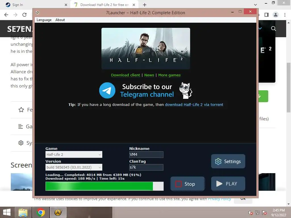Close the Download Half-Life 2 tab

pos(134,5)
